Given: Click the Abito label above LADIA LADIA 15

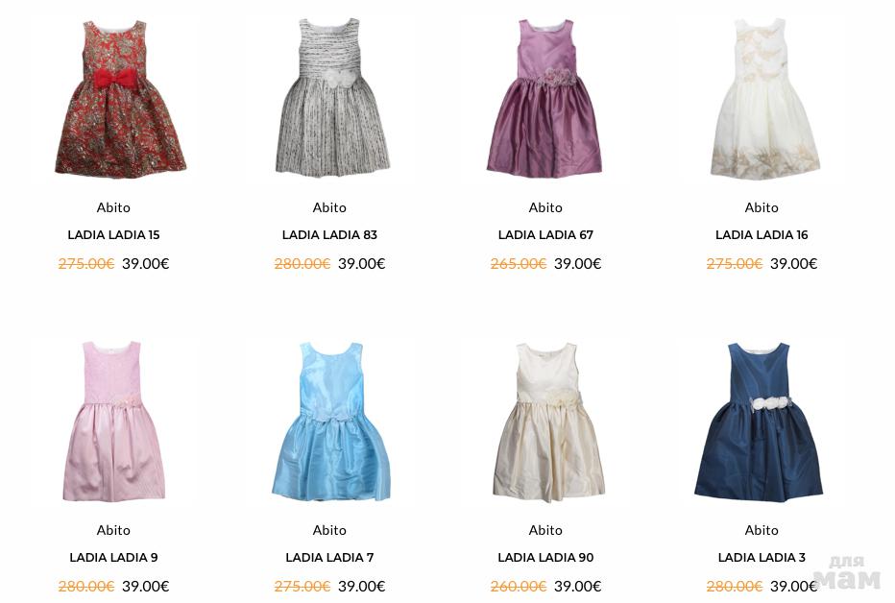Looking at the screenshot, I should (113, 207).
